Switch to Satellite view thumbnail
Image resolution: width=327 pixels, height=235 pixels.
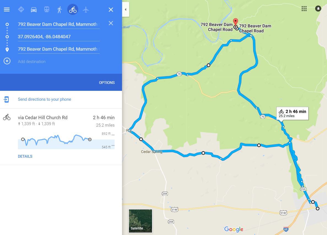[140, 221]
